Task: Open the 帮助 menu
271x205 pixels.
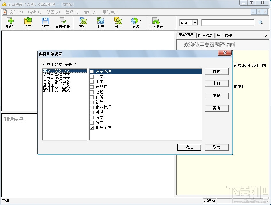Action: [109, 12]
